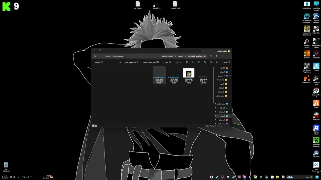The width and height of the screenshot is (321, 180).
Task: Toggle the details pane button (التفاصيل)
Action: [99, 62]
